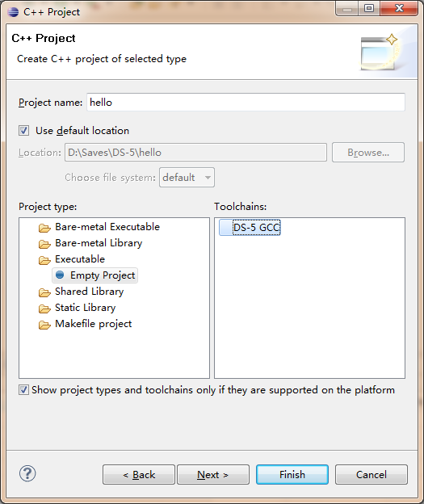Viewport: 424px width, 504px height.
Task: Click the Eclipse icon in title bar
Action: tap(13, 11)
